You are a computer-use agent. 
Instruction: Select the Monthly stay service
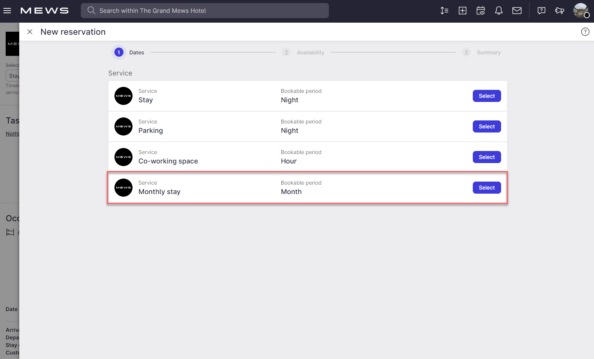coord(487,188)
